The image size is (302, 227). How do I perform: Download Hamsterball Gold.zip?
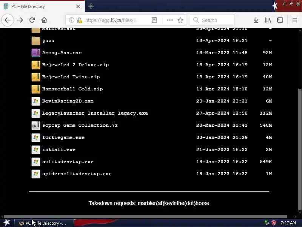point(72,89)
